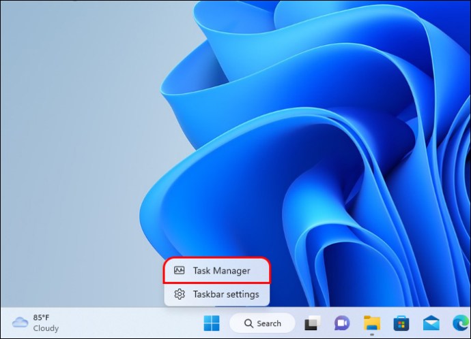The height and width of the screenshot is (339, 471).
Task: Click the gray empty desktop area
Action: [x=68, y=136]
